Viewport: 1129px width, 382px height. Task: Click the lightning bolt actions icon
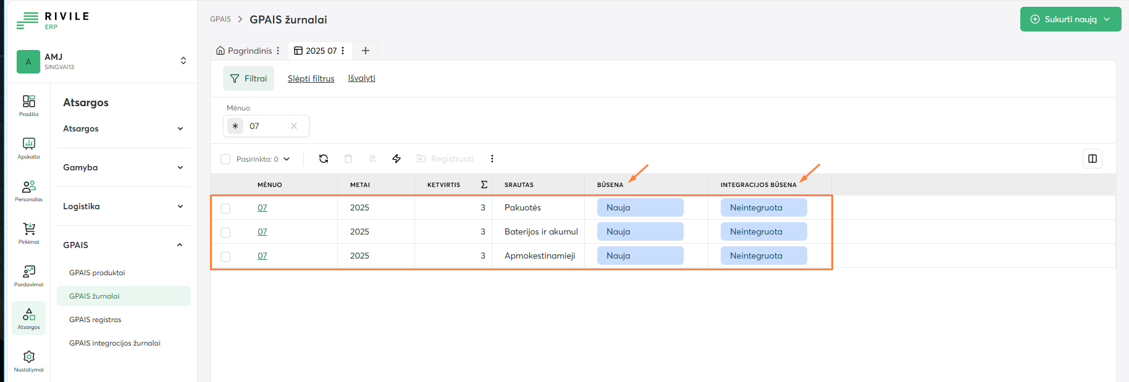397,159
